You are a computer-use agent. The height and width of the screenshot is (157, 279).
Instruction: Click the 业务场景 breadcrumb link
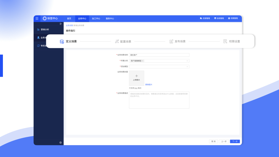69,26
